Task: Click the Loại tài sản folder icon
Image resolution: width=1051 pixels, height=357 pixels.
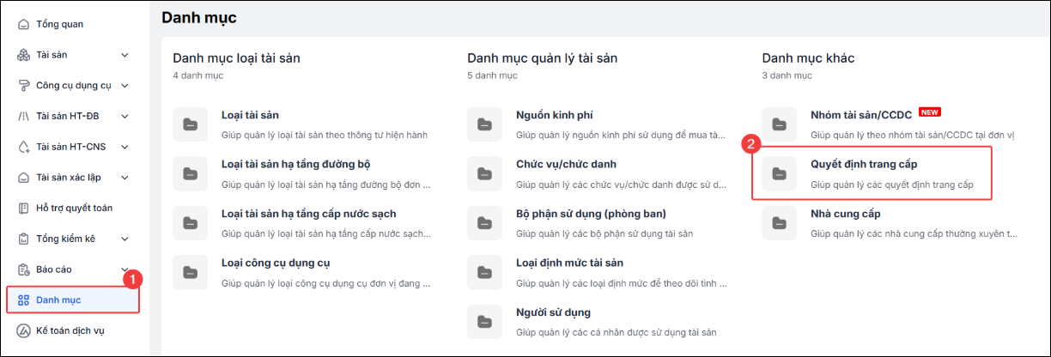Action: point(190,124)
